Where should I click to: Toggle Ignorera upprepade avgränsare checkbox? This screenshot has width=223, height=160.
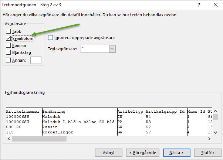51,38
